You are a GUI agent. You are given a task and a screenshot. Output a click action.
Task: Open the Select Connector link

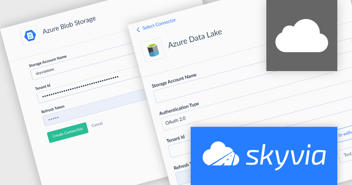[159, 24]
